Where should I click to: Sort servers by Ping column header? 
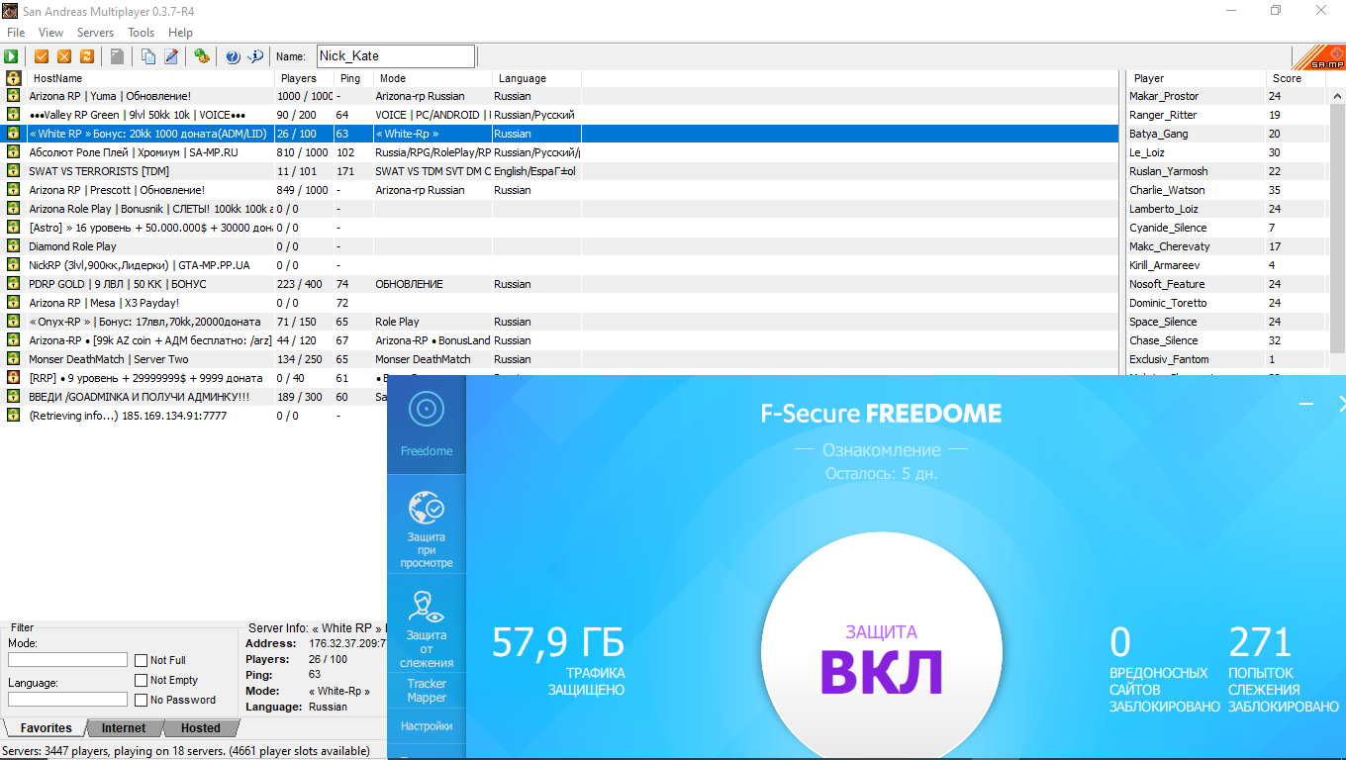[353, 78]
